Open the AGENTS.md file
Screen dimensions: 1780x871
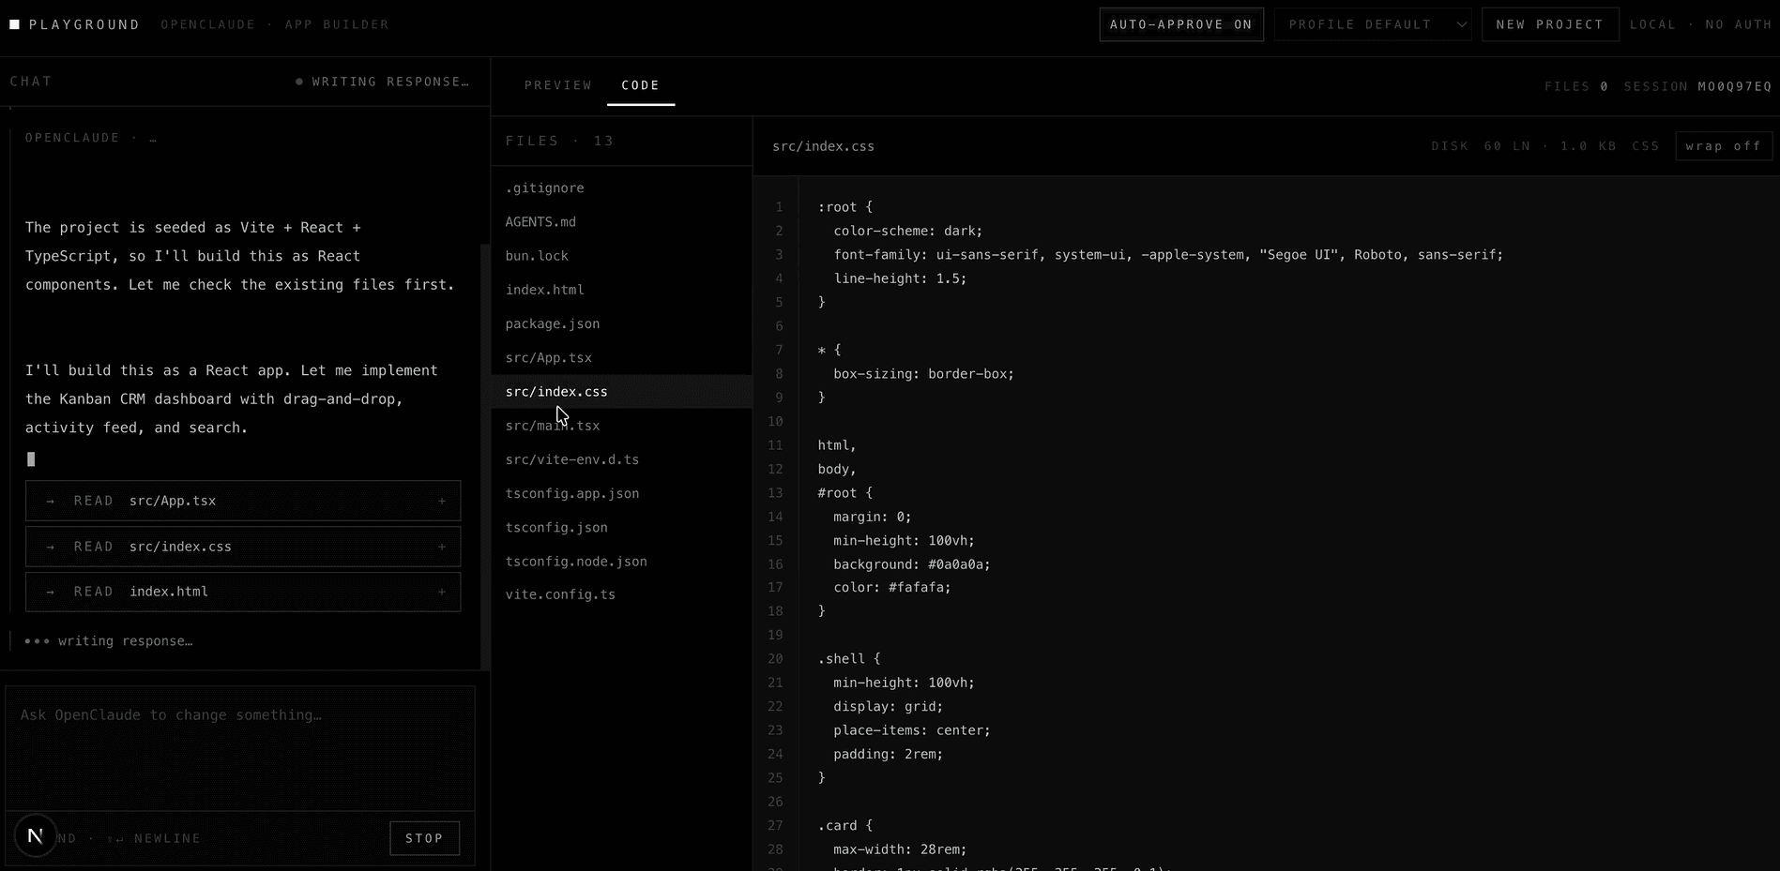coord(540,222)
